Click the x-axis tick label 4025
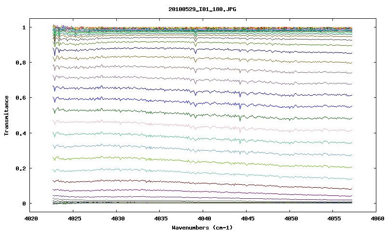The height and width of the screenshot is (231, 386). click(x=74, y=218)
